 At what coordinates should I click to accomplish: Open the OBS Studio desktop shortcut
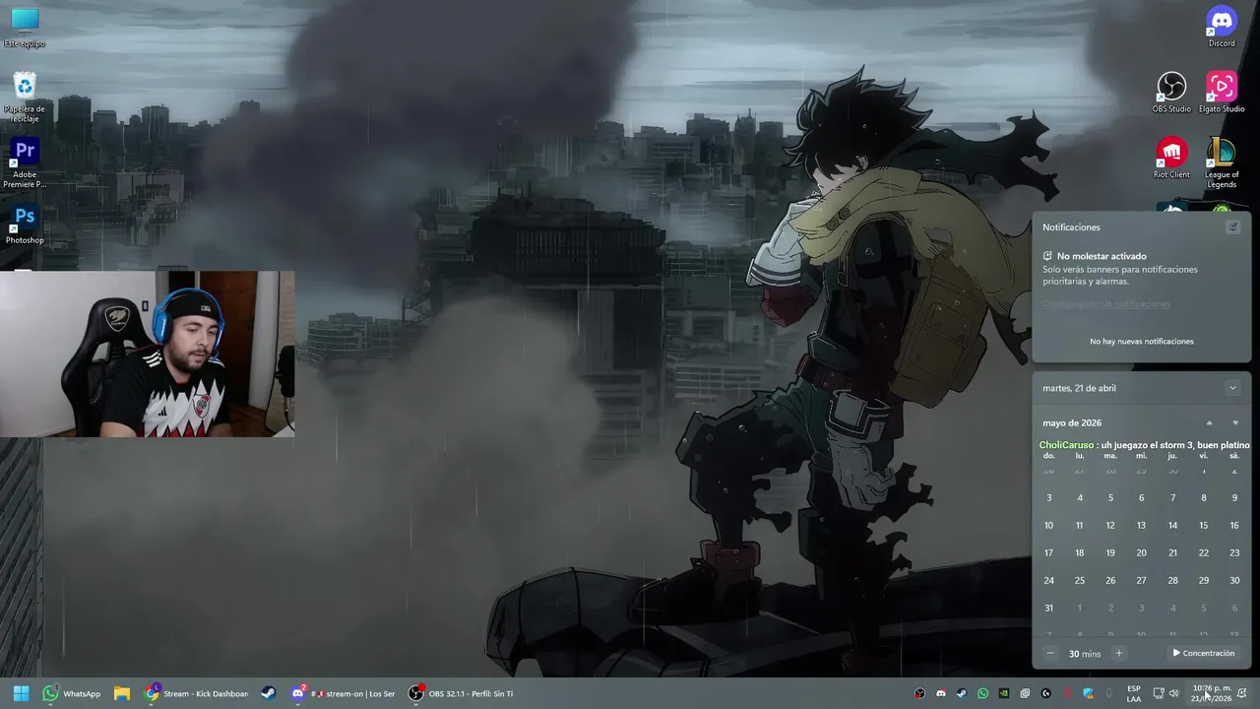pyautogui.click(x=1171, y=93)
